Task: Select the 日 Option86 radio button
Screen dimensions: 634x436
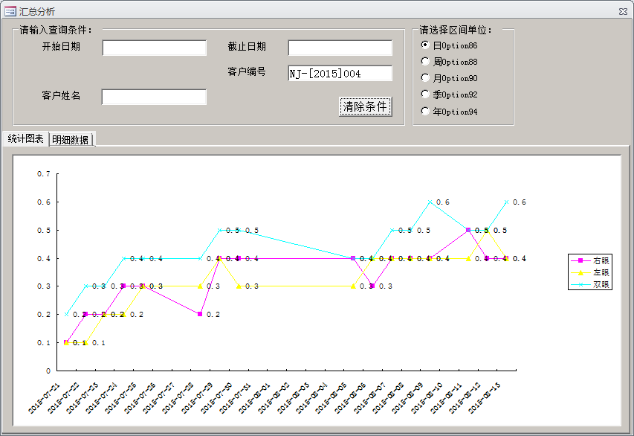Action: tap(425, 45)
